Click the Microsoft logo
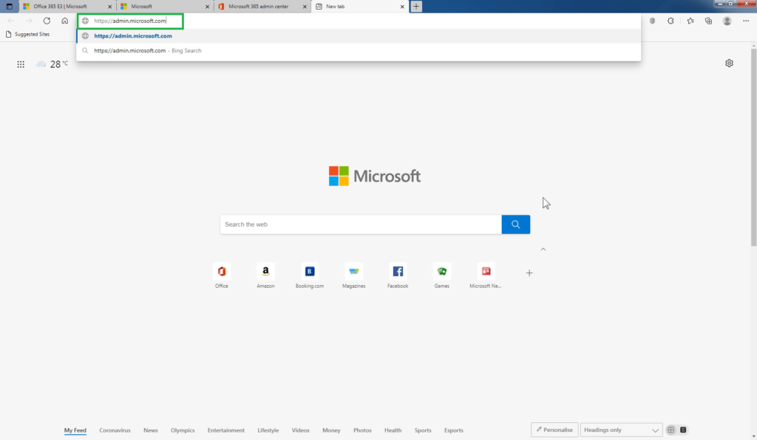The height and width of the screenshot is (440, 757). [x=375, y=176]
